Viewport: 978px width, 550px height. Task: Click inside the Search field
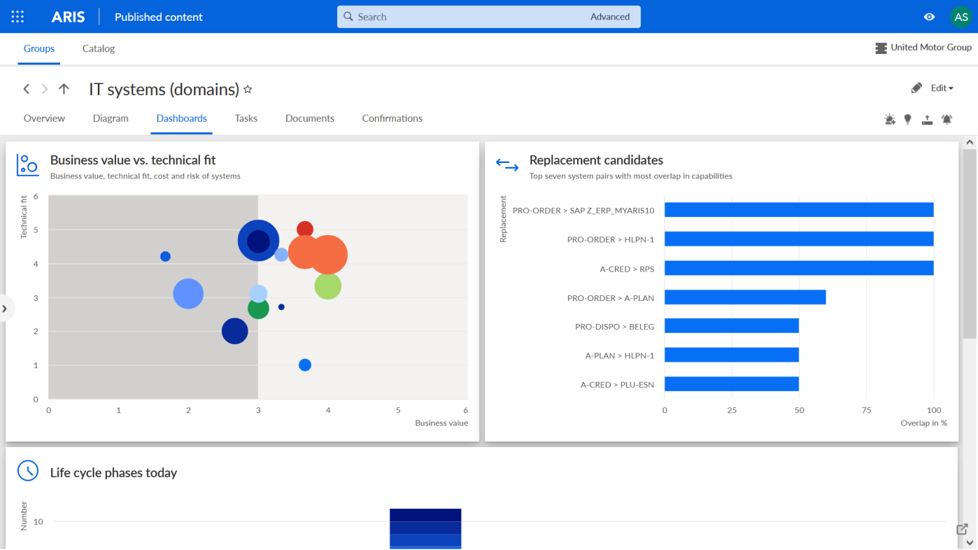click(x=456, y=16)
